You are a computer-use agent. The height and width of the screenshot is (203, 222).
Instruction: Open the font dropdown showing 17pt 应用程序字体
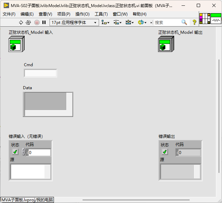point(74,22)
